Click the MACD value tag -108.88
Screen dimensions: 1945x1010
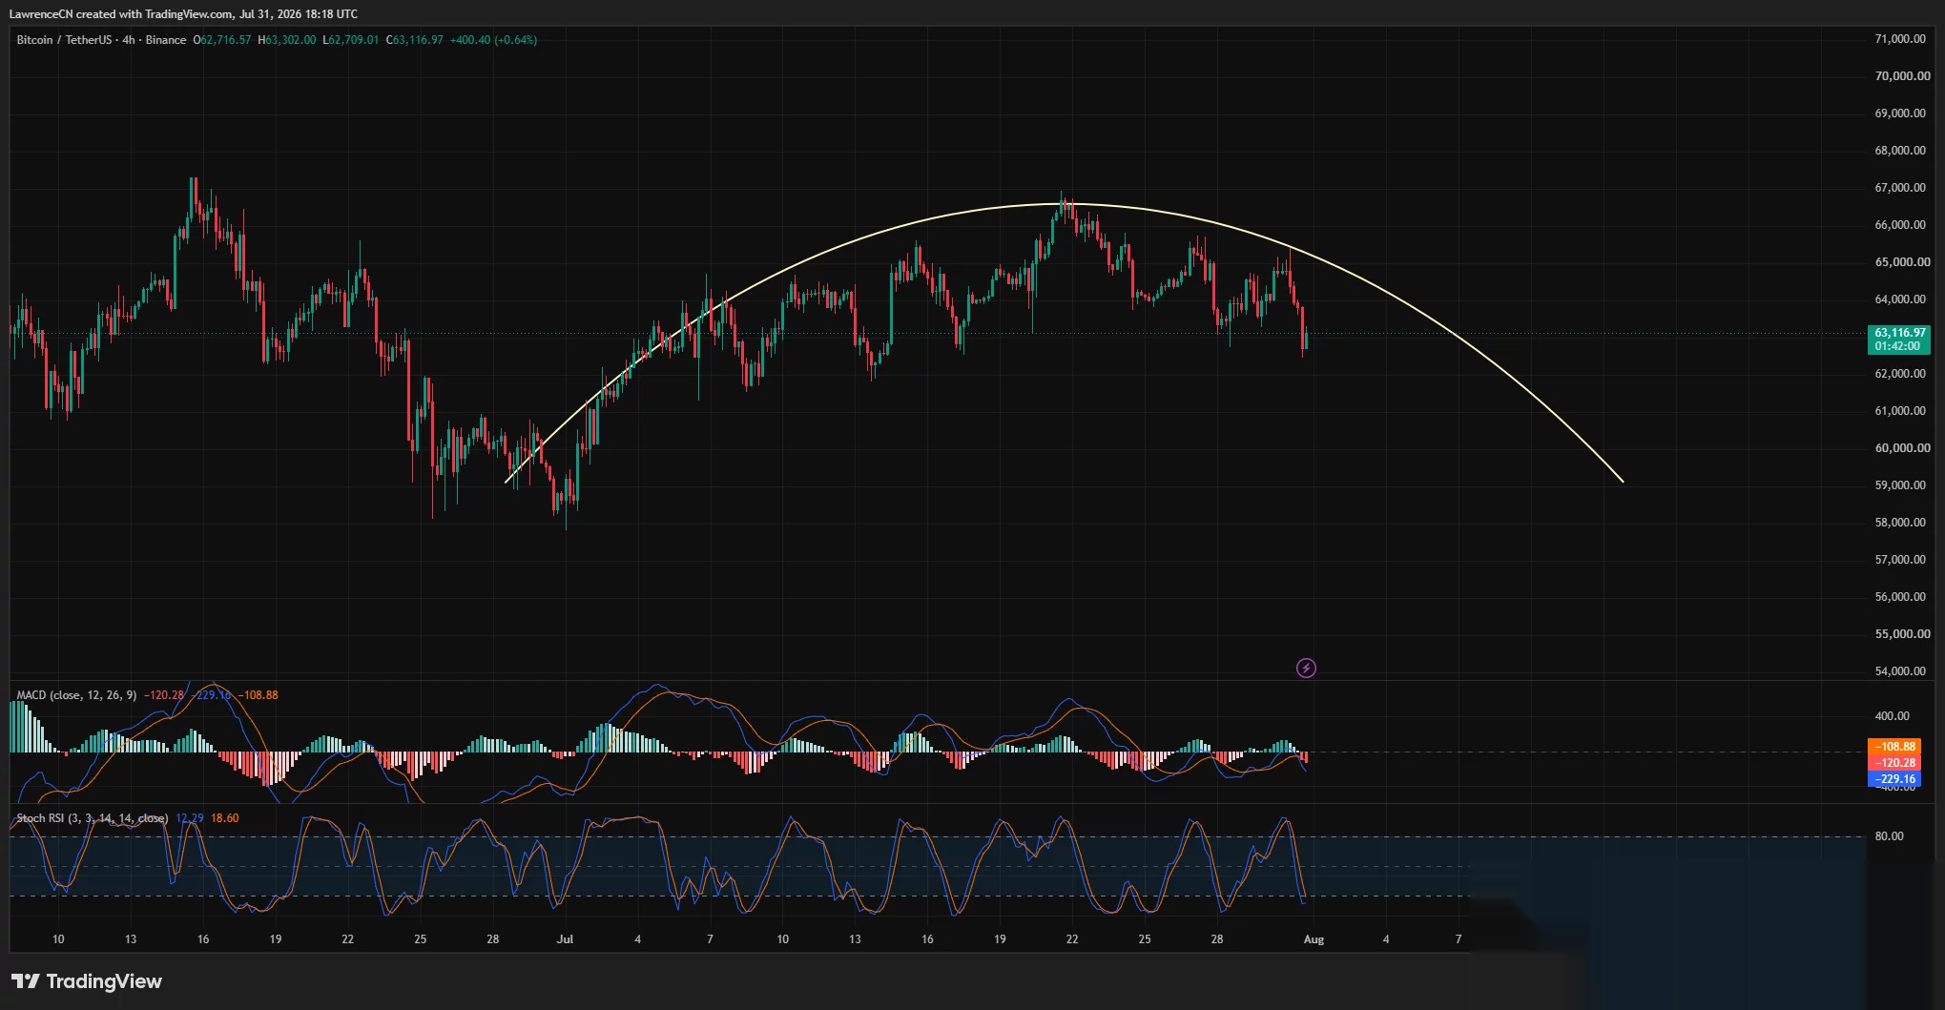point(1893,747)
